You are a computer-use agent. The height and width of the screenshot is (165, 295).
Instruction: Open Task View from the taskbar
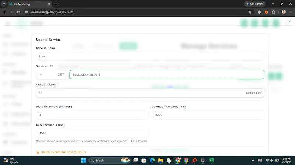(x=135, y=160)
